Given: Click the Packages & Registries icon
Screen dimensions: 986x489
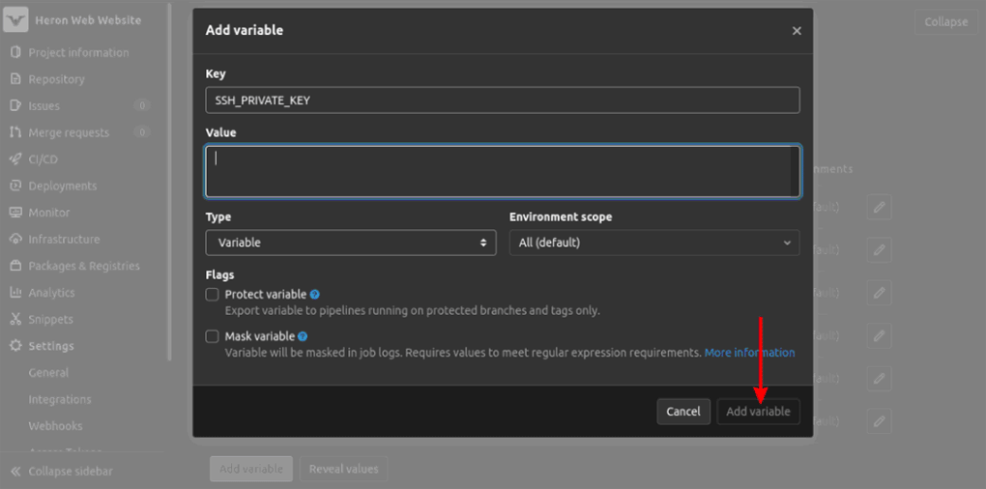Looking at the screenshot, I should click(x=15, y=266).
